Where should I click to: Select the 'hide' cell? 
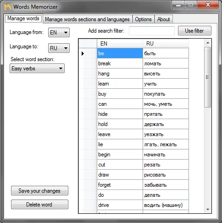pos(120,114)
